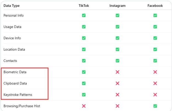Click Instagram Keystroke Patterns red X

(117, 95)
